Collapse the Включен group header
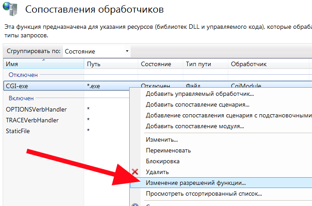This screenshot has height=206, width=312. click(x=21, y=98)
